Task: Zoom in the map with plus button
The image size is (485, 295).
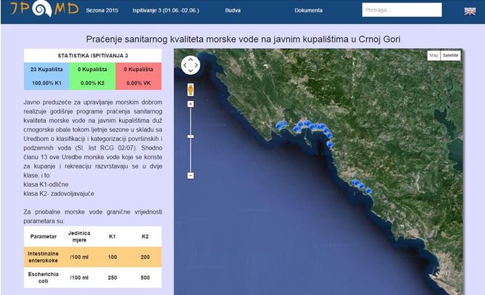Action: [191, 104]
